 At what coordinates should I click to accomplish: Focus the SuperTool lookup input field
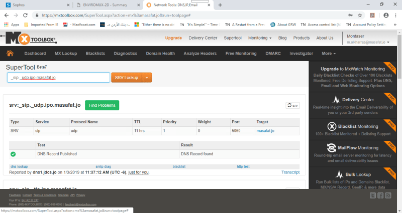(58, 78)
